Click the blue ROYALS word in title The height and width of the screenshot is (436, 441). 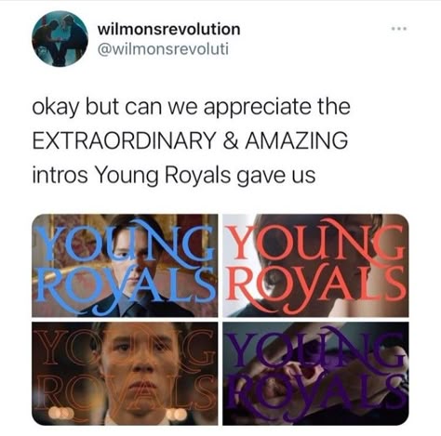(126, 290)
